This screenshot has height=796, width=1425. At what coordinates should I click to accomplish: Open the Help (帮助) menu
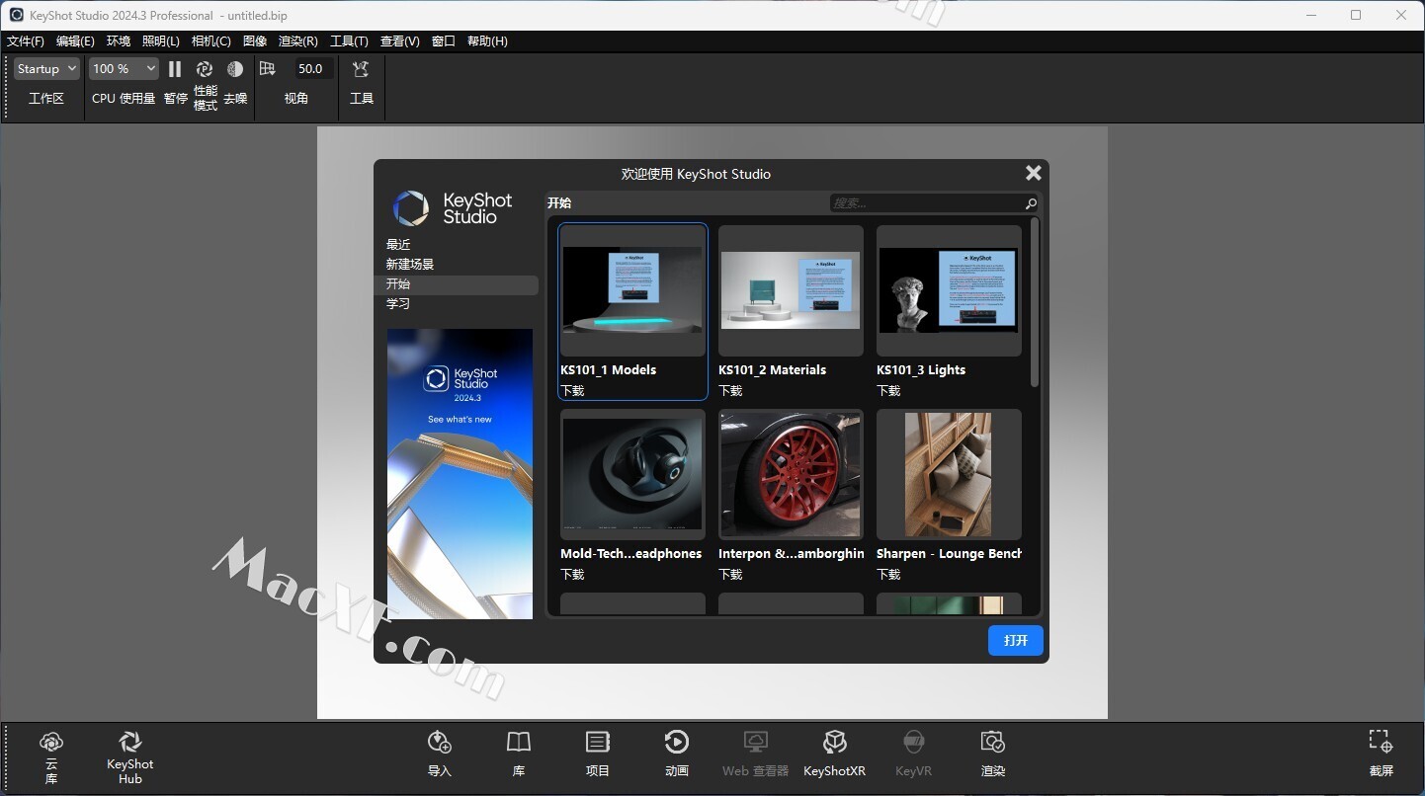487,41
